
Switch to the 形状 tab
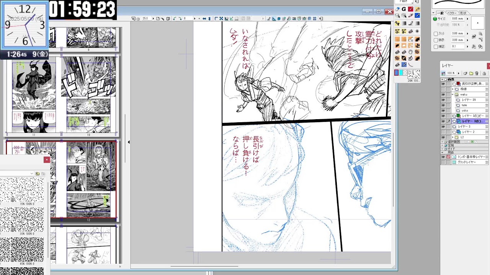tap(464, 13)
